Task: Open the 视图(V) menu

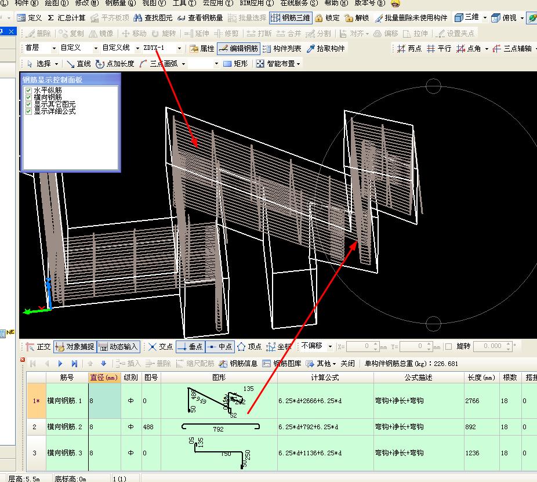Action: tap(154, 3)
